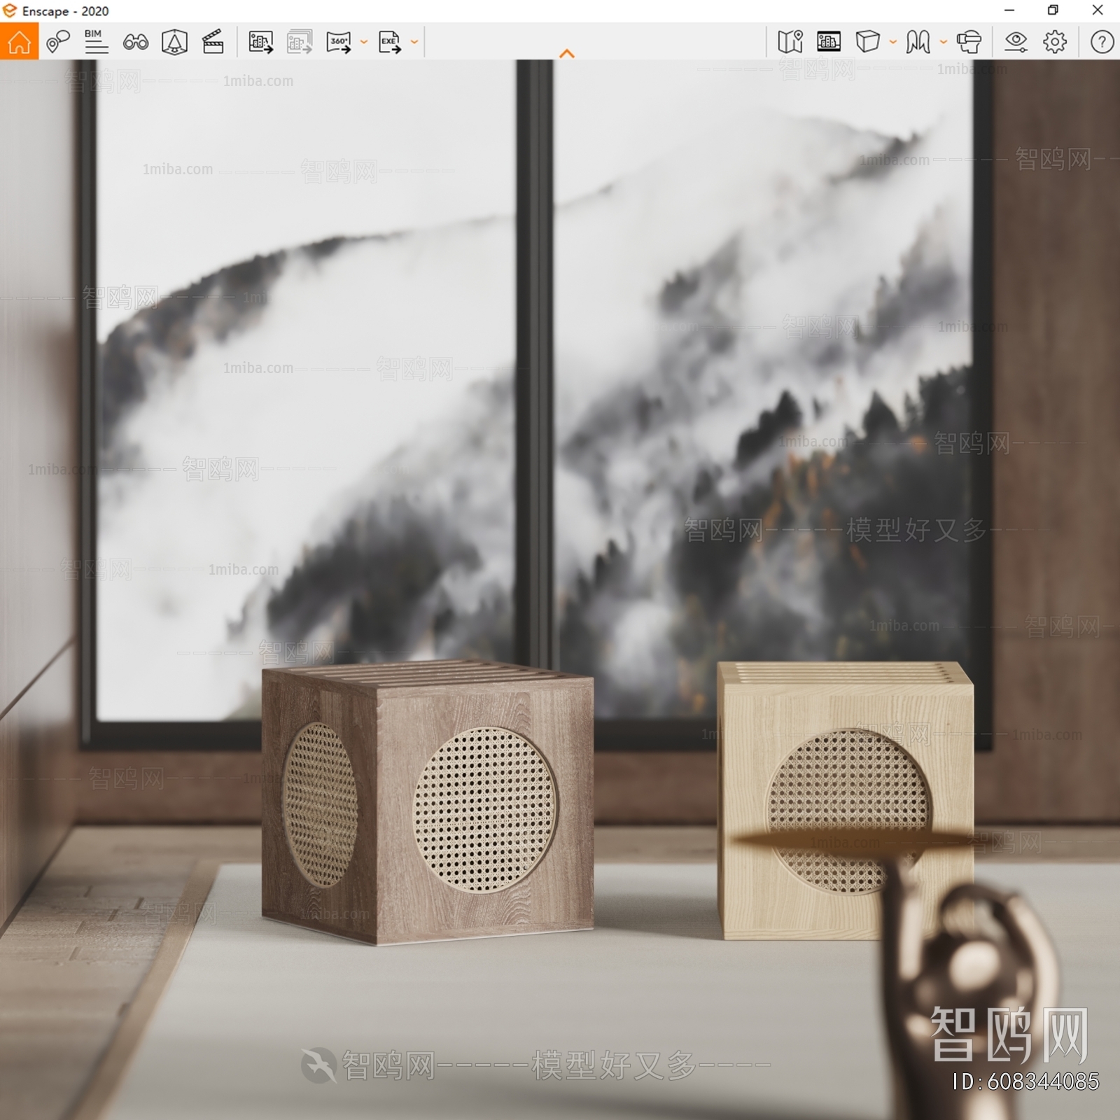The image size is (1120, 1120).
Task: Minimize the Enscape window
Action: click(1009, 10)
